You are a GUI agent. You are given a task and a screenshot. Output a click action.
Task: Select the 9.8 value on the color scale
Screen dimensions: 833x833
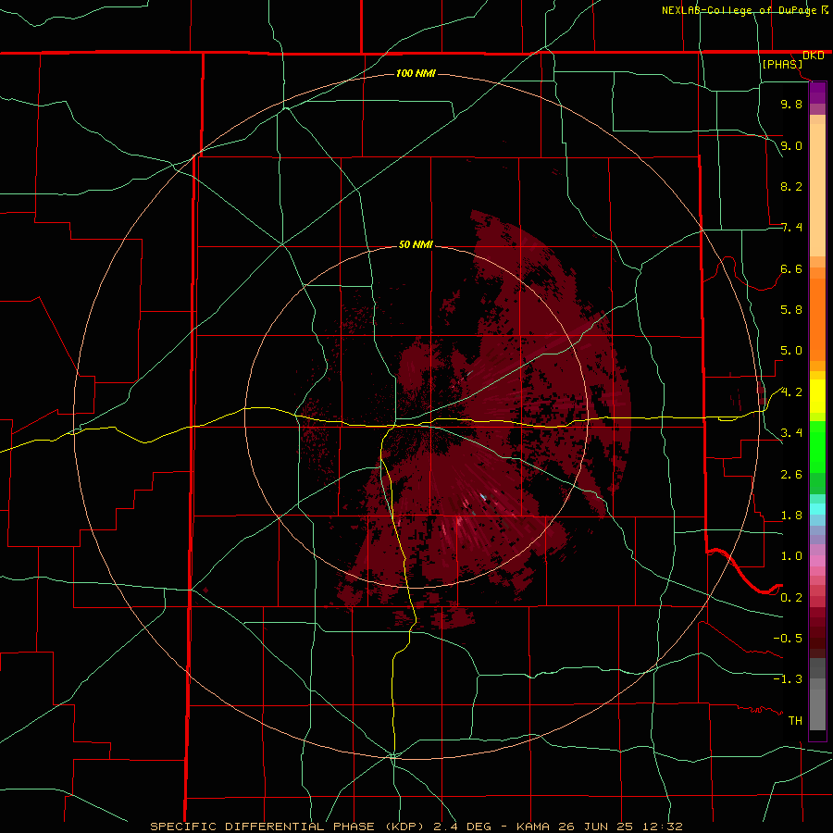(791, 104)
